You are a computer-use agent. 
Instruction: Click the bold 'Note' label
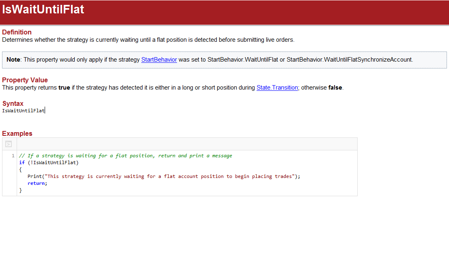point(13,60)
